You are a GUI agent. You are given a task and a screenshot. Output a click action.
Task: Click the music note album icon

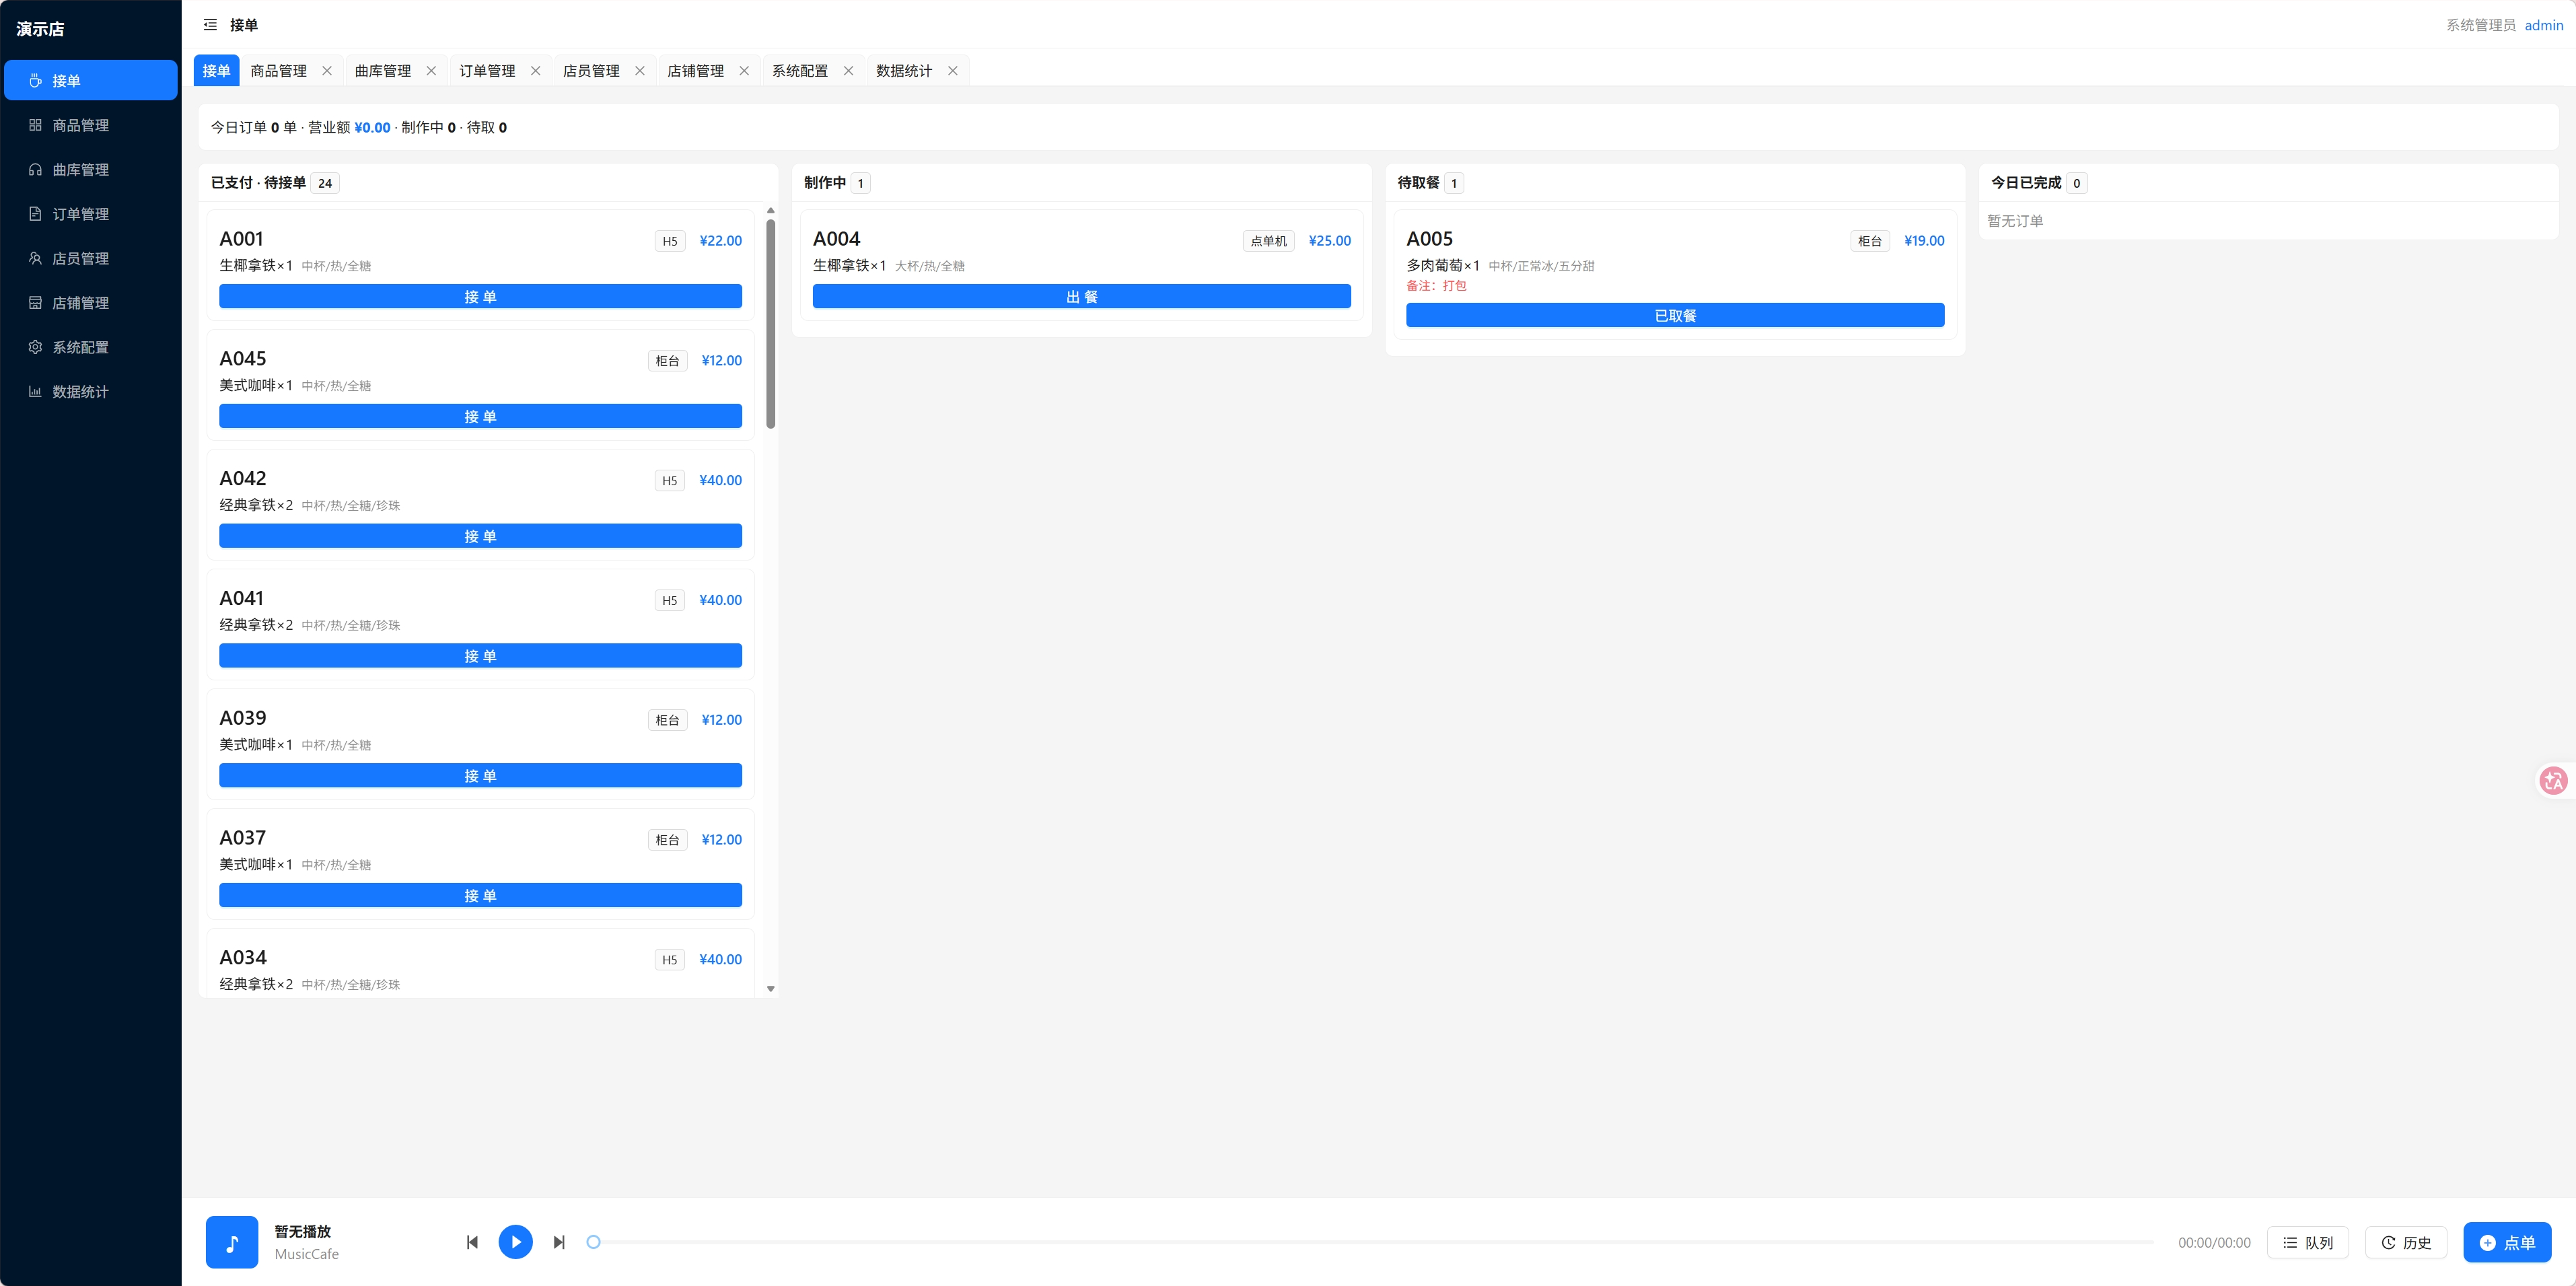tap(232, 1242)
